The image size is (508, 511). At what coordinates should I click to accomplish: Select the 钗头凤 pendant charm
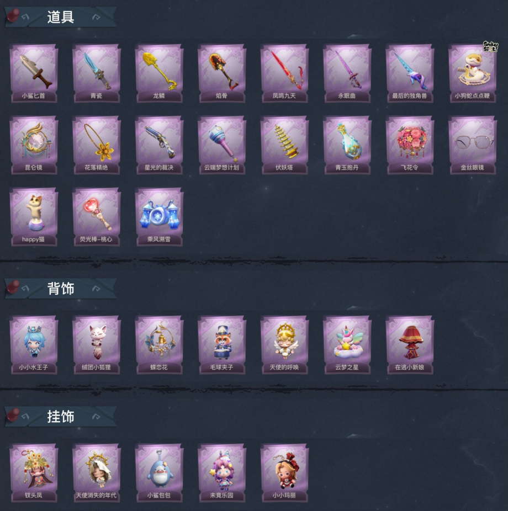click(x=34, y=473)
